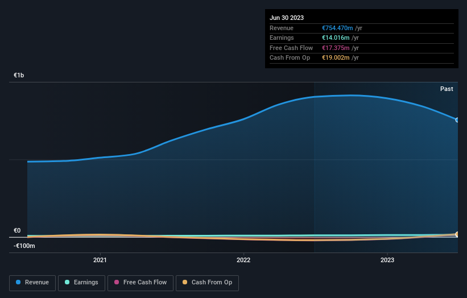Click the Revenue row label in tooltip

click(x=282, y=28)
